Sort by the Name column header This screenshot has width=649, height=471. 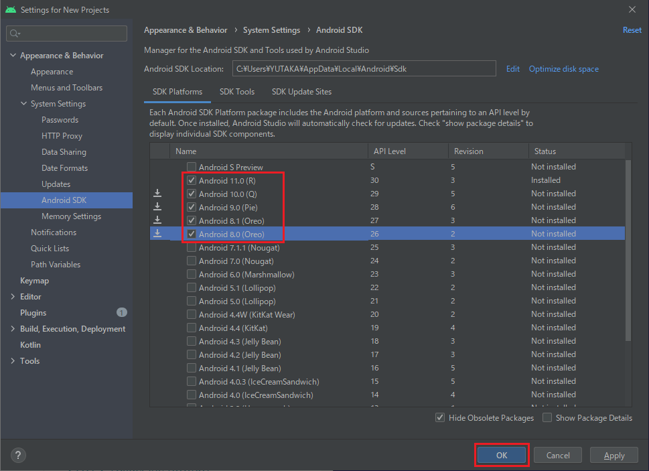coord(269,151)
